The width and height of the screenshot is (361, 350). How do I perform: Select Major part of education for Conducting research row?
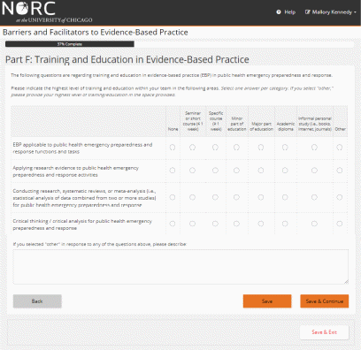point(261,197)
